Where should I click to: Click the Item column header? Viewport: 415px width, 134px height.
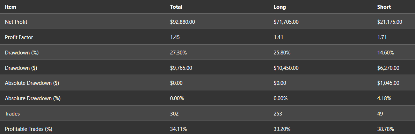10,7
